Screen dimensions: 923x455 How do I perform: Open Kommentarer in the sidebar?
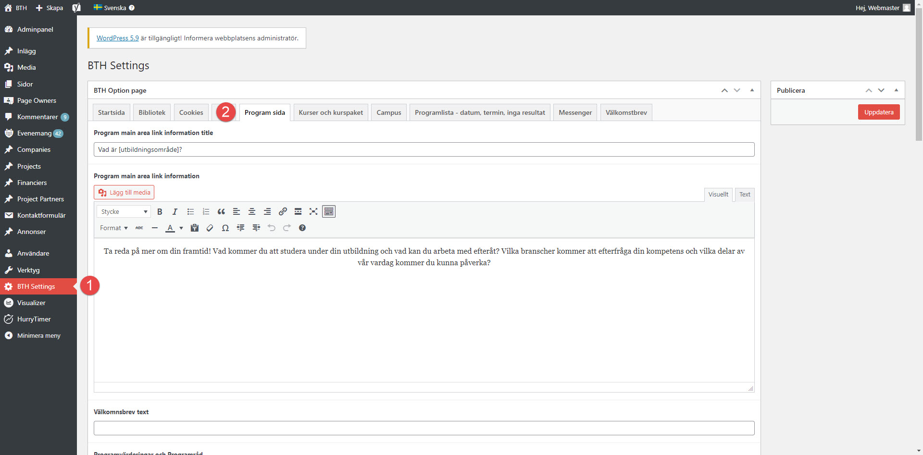click(x=38, y=117)
